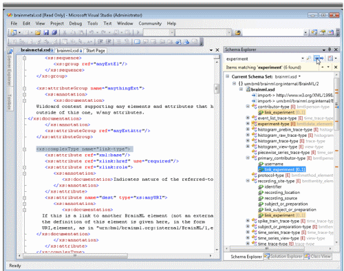The width and height of the screenshot is (344, 271).
Task: Close the 'Items matching experiment' results bar
Action: [x=336, y=67]
